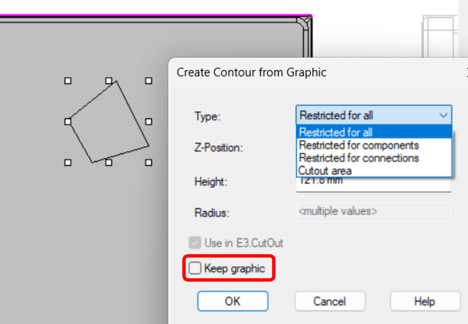Collapse the Type dropdown with its chevron arrow
Viewport: 468px width, 324px height.
[443, 115]
